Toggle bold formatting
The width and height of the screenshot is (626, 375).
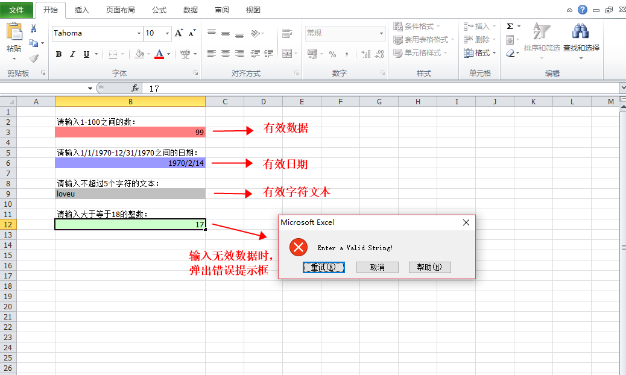[58, 54]
